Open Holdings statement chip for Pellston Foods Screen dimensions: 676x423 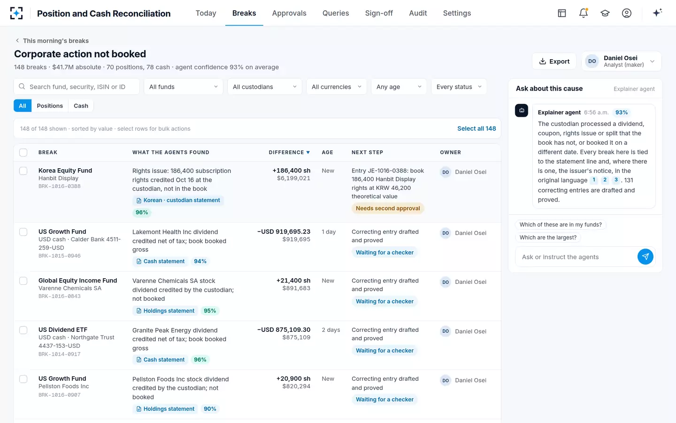click(x=165, y=409)
